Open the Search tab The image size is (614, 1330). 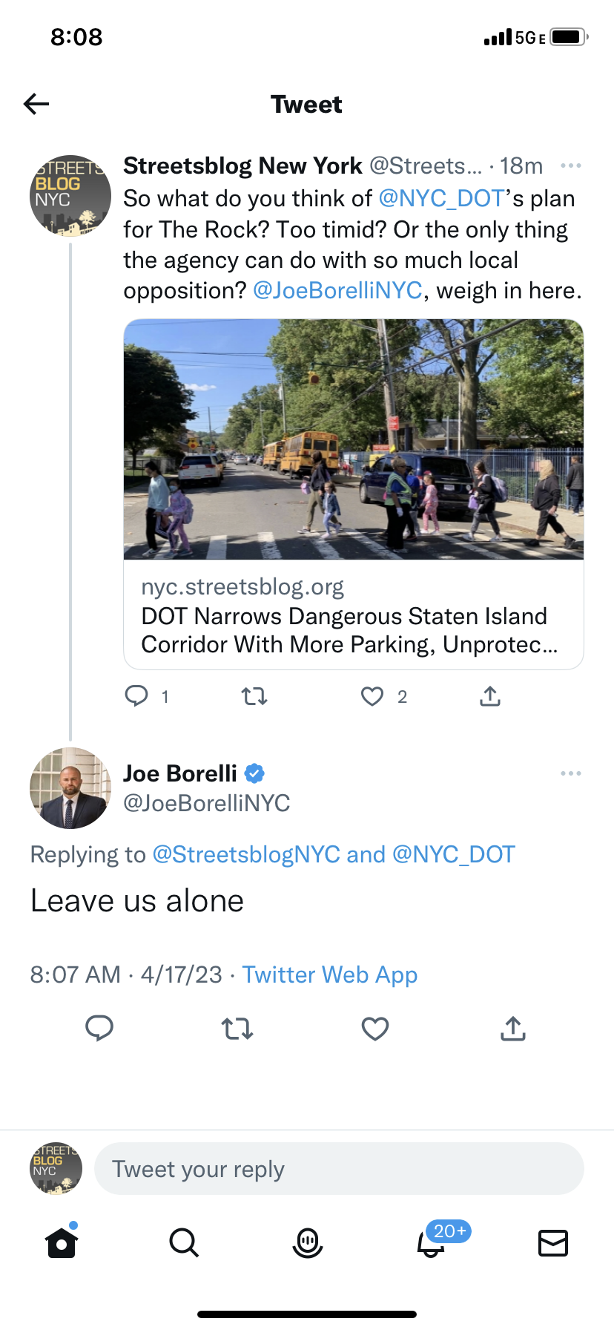coord(184,1242)
